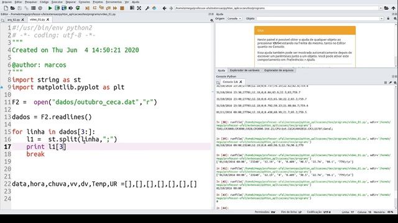Re-run last script icon

pos(78,8)
